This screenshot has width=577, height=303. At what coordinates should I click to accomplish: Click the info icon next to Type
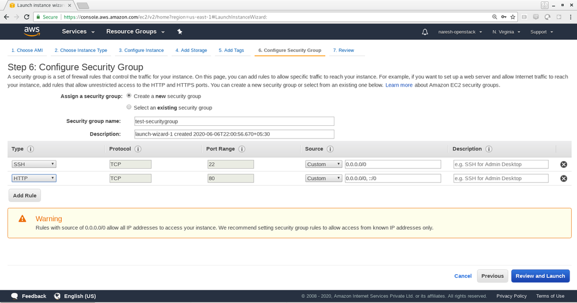31,149
